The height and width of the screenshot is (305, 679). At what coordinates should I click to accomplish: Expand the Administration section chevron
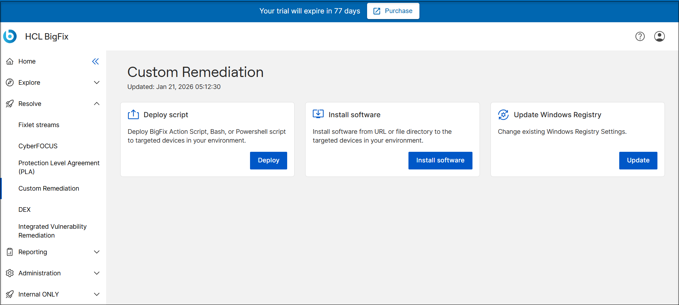97,273
